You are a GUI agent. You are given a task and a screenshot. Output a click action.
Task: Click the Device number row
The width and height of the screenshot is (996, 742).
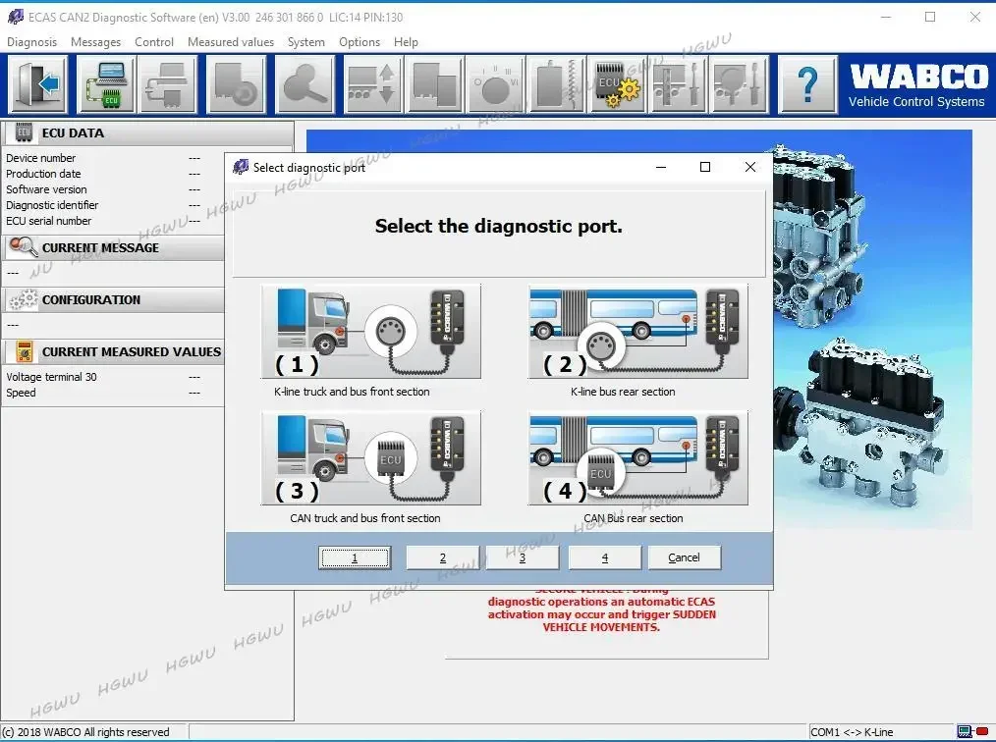[103, 158]
